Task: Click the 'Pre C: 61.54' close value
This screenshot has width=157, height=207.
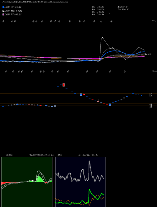Action: (98, 14)
